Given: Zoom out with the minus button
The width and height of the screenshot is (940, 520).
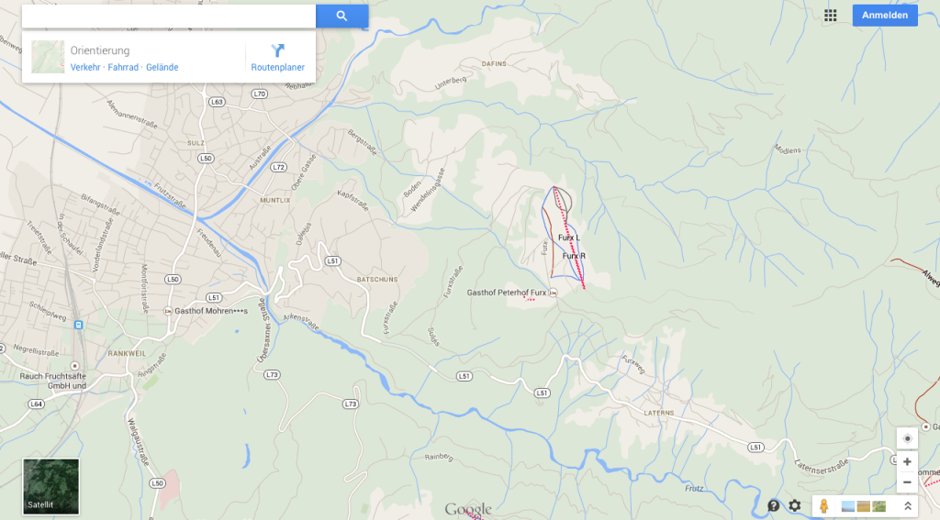Looking at the screenshot, I should pos(907,482).
